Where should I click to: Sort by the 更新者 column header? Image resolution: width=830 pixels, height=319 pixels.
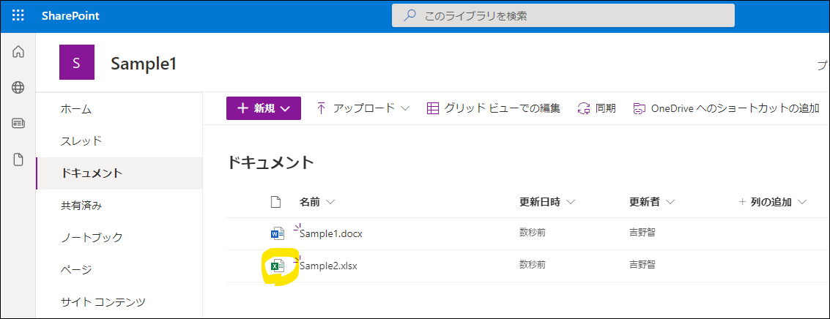pos(644,202)
